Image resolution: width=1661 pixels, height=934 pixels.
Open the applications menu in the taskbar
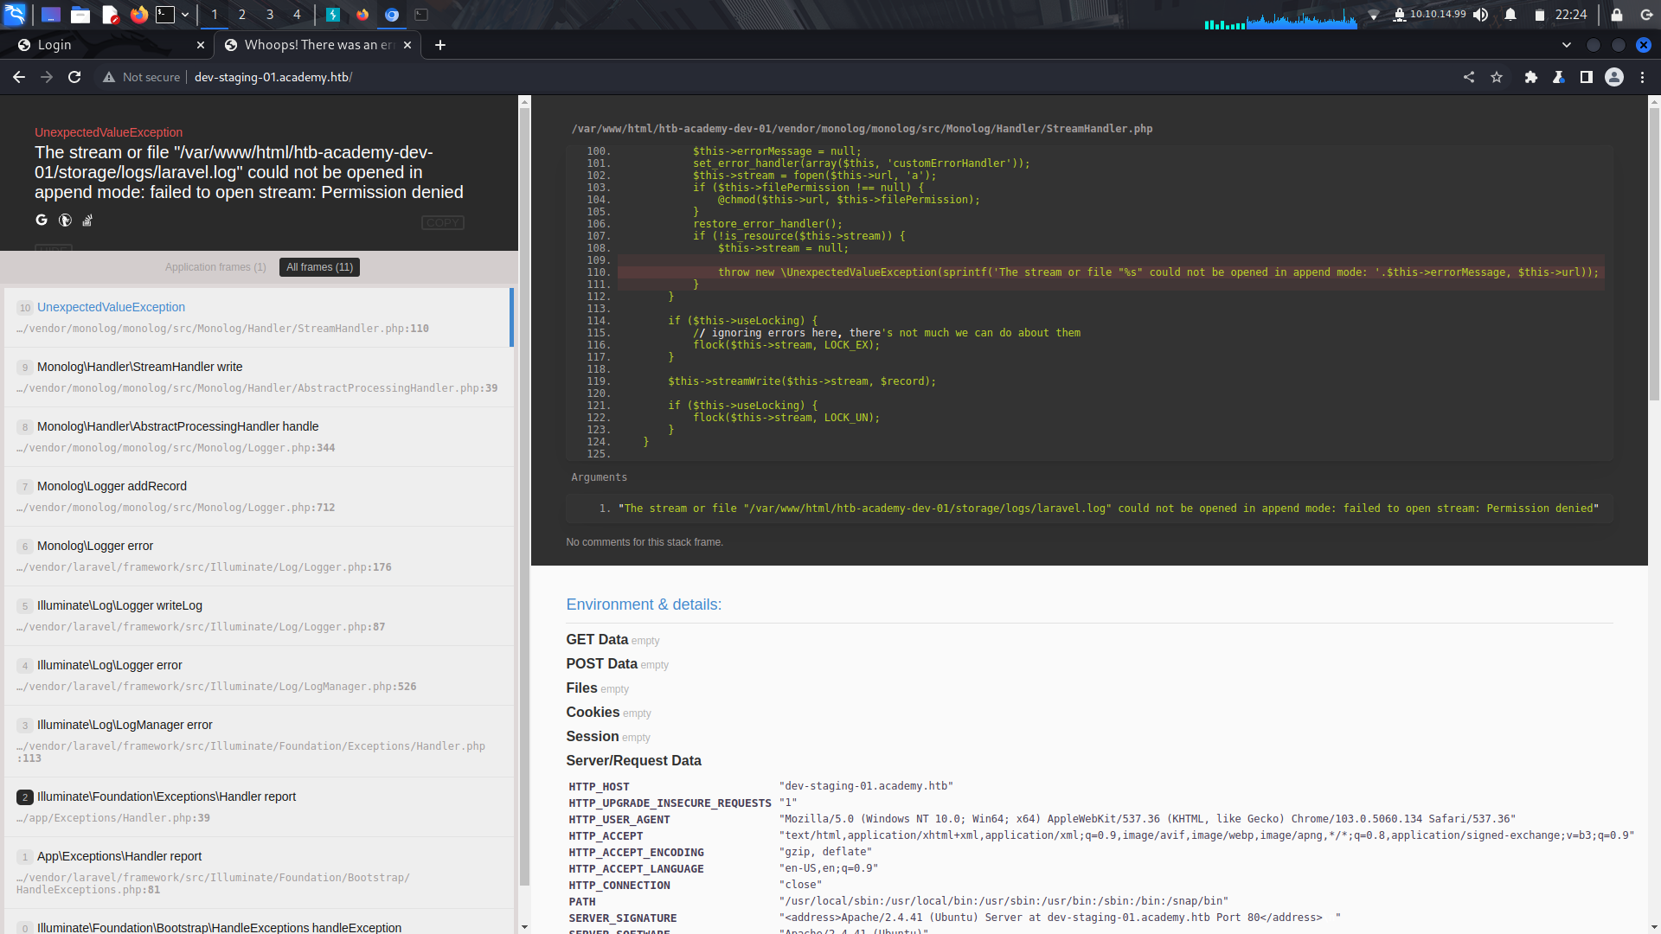pos(15,14)
